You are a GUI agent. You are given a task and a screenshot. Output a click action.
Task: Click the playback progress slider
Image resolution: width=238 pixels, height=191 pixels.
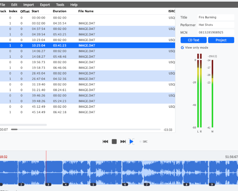point(85,129)
